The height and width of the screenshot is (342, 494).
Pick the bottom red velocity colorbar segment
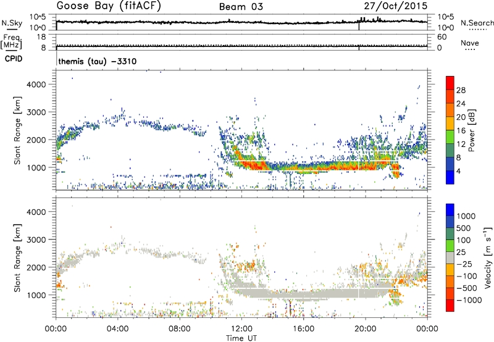pos(450,306)
